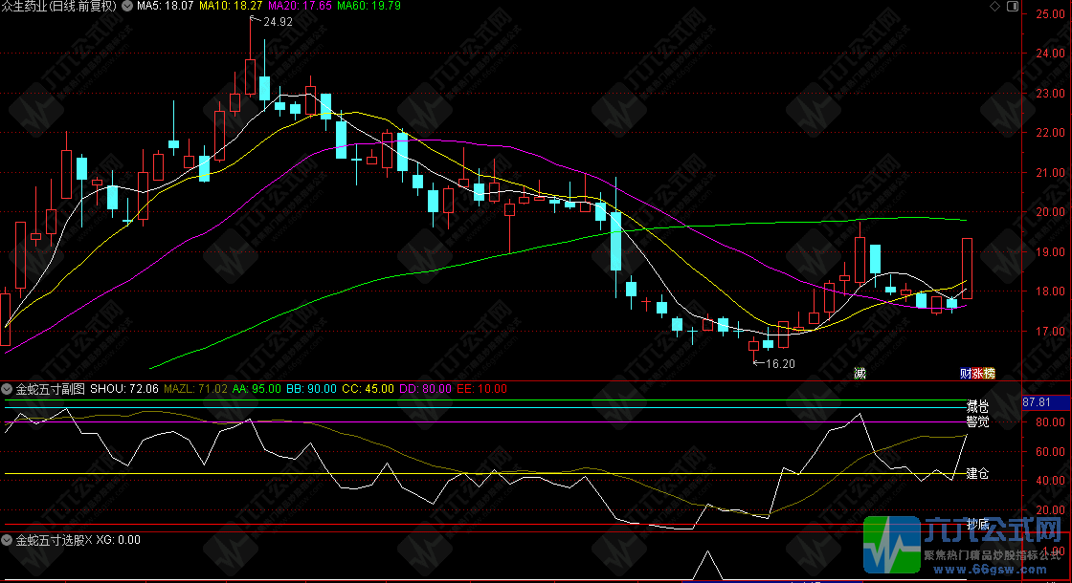The image size is (1072, 583).
Task: Toggle the side panel layout icon
Action: tap(1013, 6)
